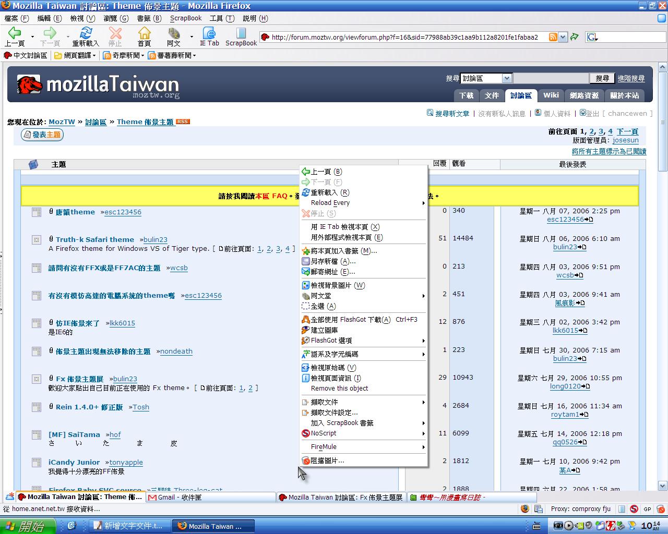Click the topic icon beside 唐韻theme
Screen dimensions: 668x534
pos(36,212)
